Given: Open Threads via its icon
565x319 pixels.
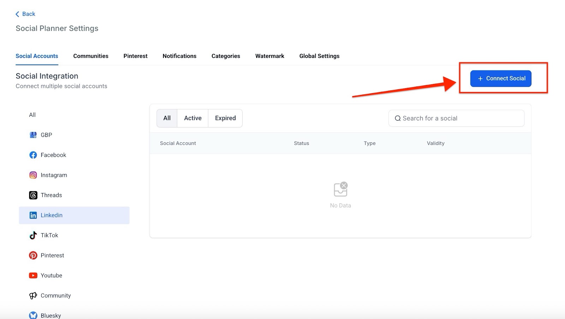Looking at the screenshot, I should 33,195.
